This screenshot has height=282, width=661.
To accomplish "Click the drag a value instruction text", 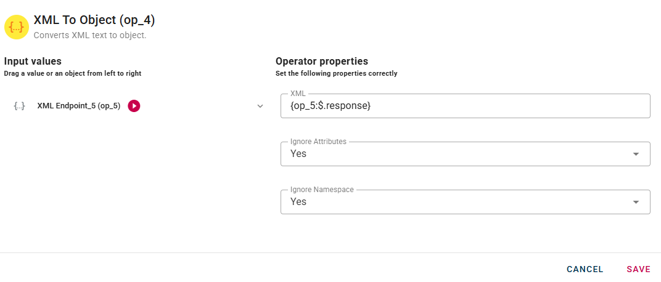I will [72, 73].
